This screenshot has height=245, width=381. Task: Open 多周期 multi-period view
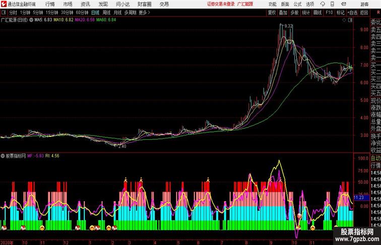[130, 13]
